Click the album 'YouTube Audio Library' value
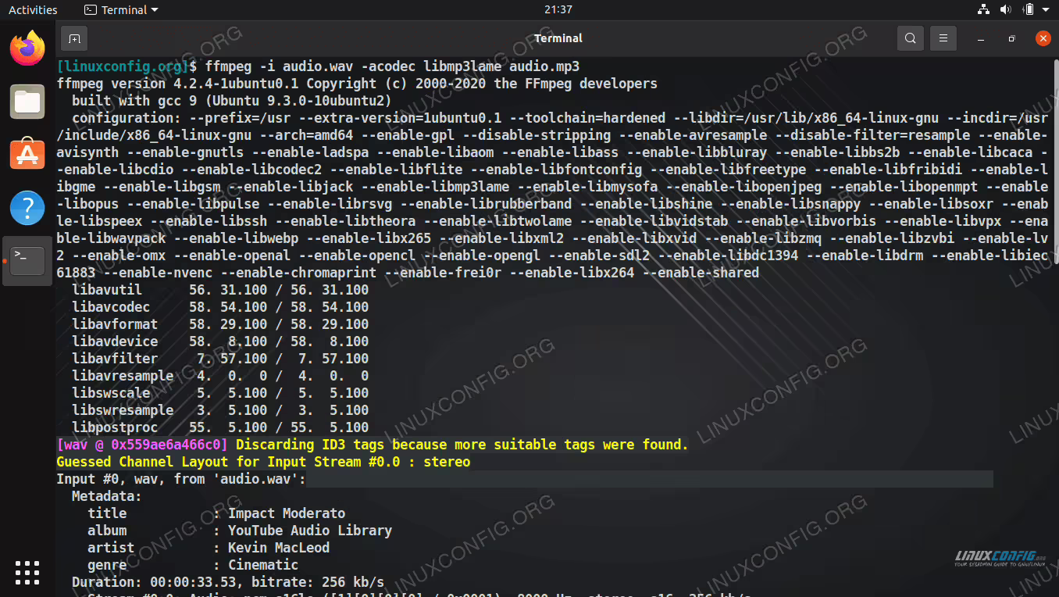This screenshot has width=1059, height=597. [x=310, y=531]
